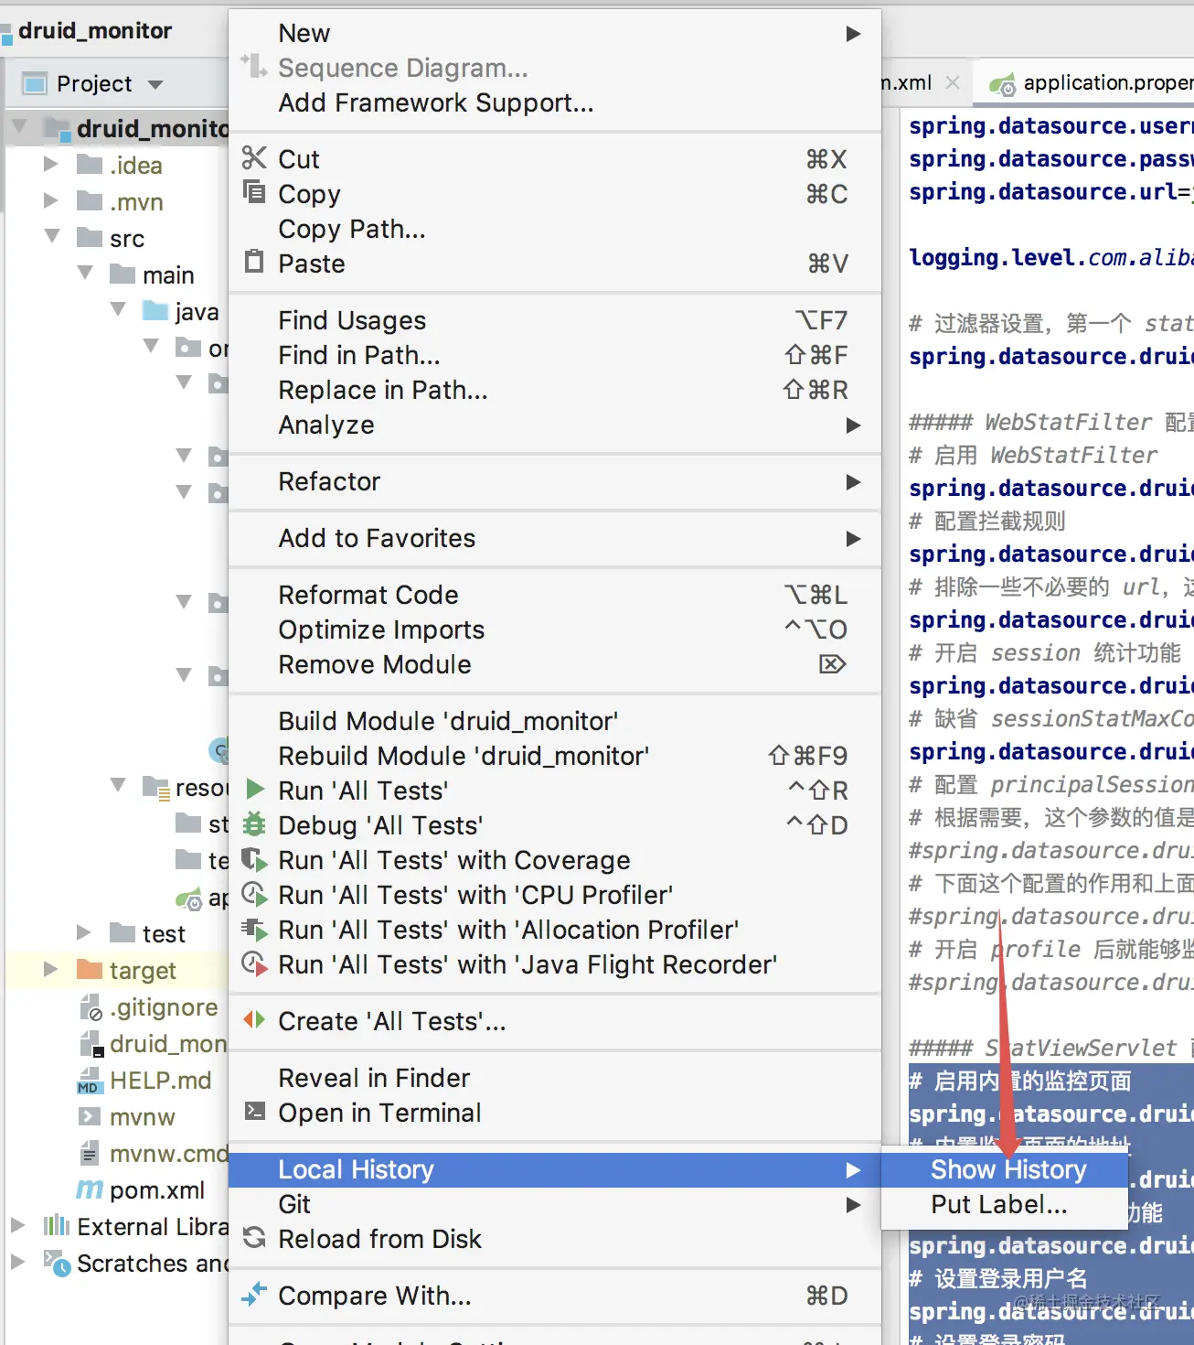Screen dimensions: 1194x1345
Task: Click the mvnw script file icon
Action: point(90,1116)
